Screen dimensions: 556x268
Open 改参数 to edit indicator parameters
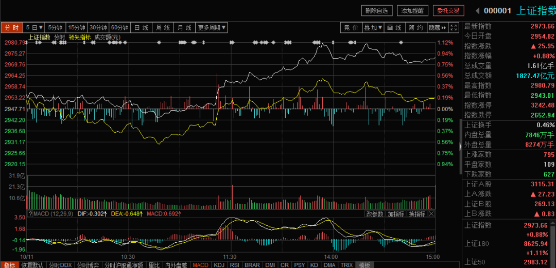tap(375, 213)
